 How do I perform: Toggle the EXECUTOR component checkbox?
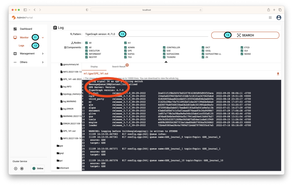pyautogui.click(x=86, y=51)
